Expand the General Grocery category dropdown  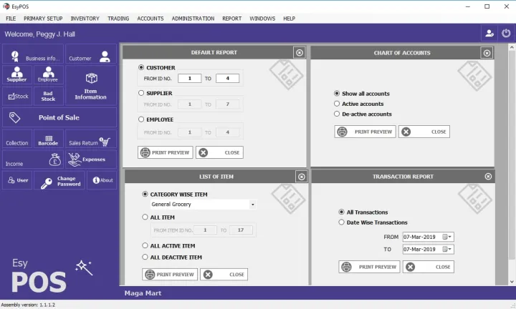[252, 205]
